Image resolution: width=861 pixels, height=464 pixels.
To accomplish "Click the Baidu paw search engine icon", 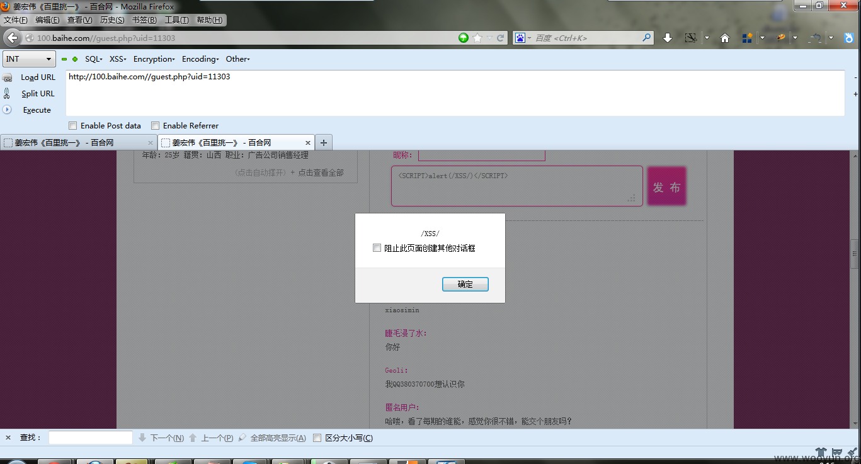I will coord(520,38).
